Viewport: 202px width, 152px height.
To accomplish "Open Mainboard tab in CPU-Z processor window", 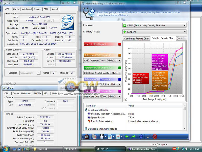I will (x=27, y=9).
